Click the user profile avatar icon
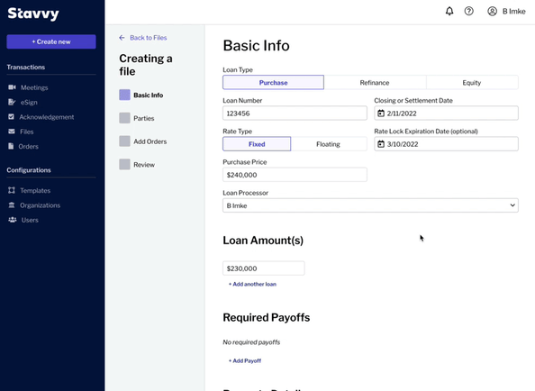This screenshot has height=391, width=535. click(x=492, y=11)
